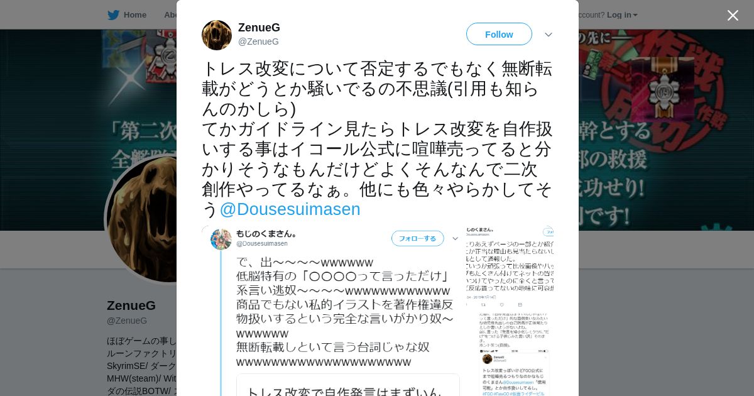Click the large profile picture behind popup
The image size is (754, 396).
pos(141,219)
